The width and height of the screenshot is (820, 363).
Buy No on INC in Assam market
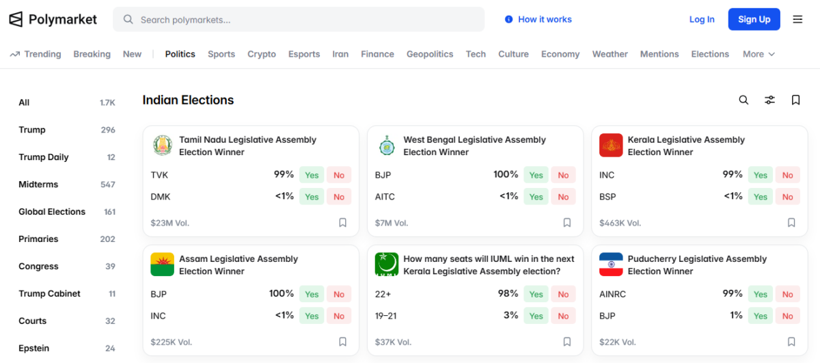click(339, 316)
